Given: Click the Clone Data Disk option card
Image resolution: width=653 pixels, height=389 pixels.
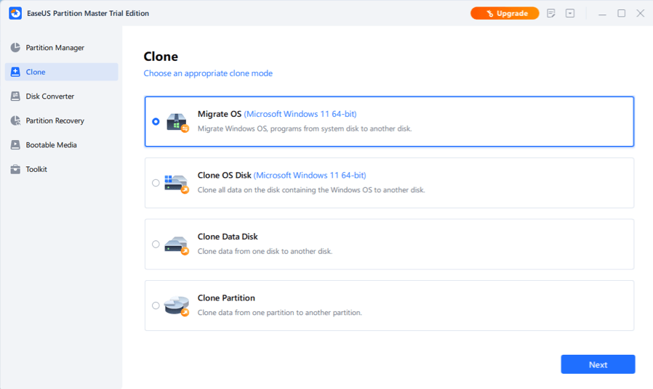Looking at the screenshot, I should click(x=389, y=244).
